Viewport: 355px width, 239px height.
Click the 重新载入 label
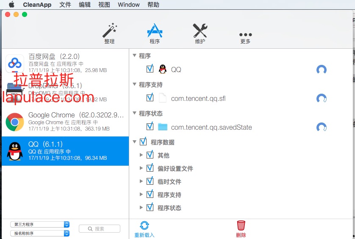(144, 235)
